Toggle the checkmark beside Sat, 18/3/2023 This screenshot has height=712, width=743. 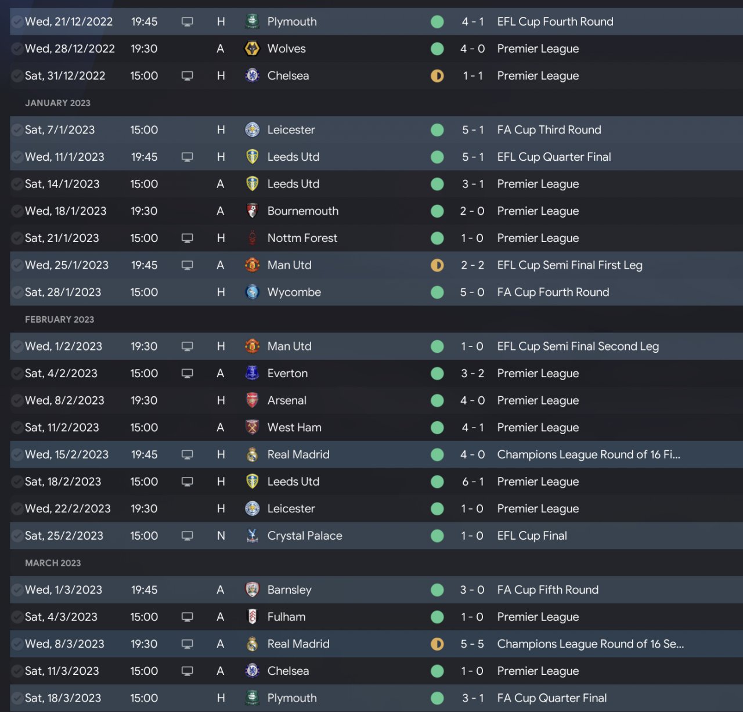coord(17,698)
